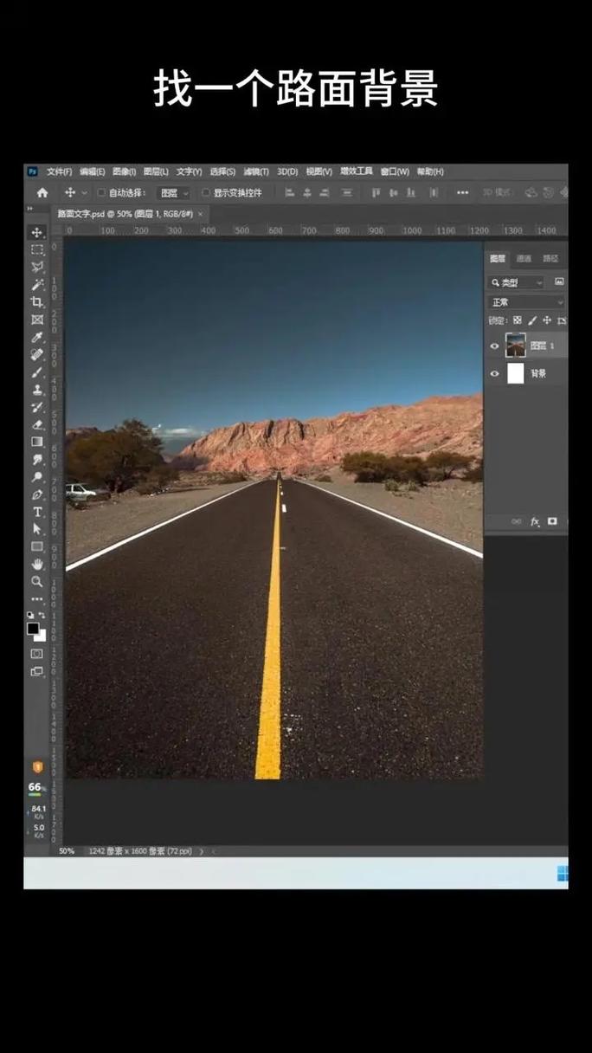Pick the Eyedropper tool

coord(37,337)
